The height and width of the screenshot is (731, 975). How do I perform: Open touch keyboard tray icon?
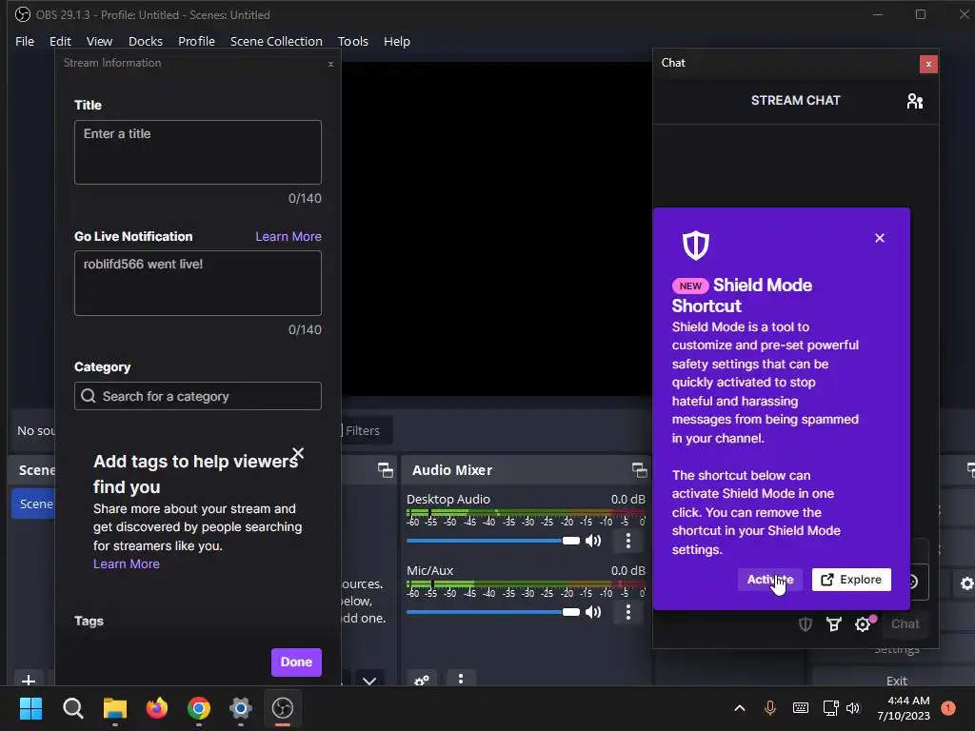click(x=801, y=708)
